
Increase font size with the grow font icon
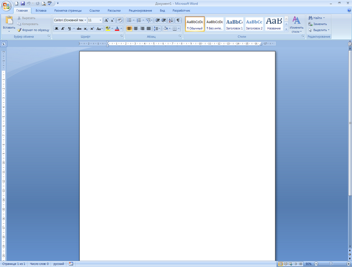pyautogui.click(x=106, y=20)
